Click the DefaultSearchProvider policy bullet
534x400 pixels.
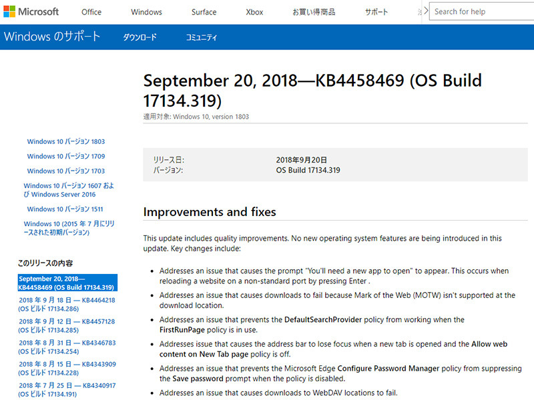(x=312, y=325)
